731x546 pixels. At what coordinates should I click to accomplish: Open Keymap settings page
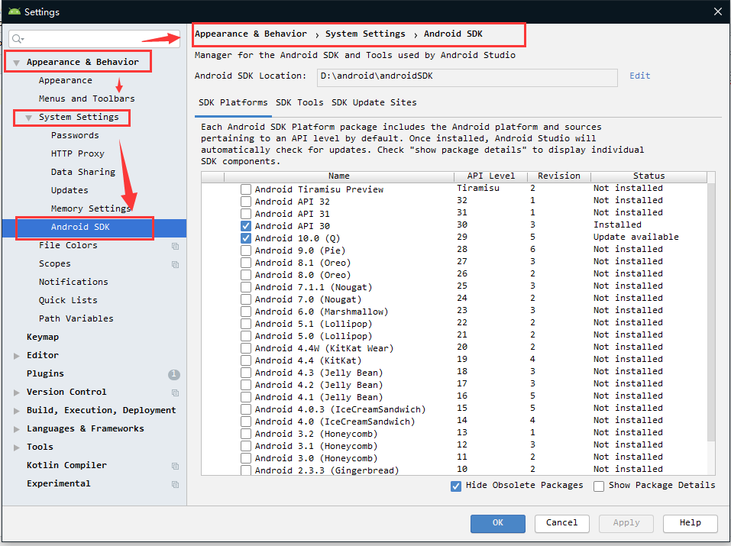pyautogui.click(x=43, y=337)
